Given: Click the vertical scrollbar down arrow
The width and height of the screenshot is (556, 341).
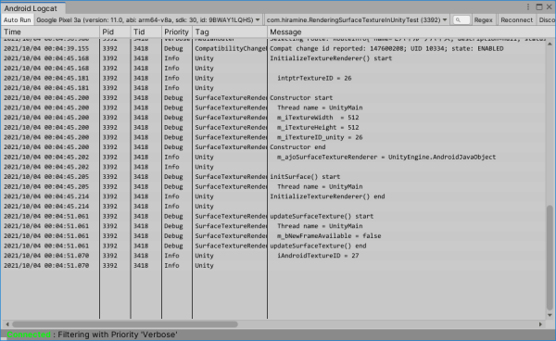Looking at the screenshot, I should tap(550, 315).
